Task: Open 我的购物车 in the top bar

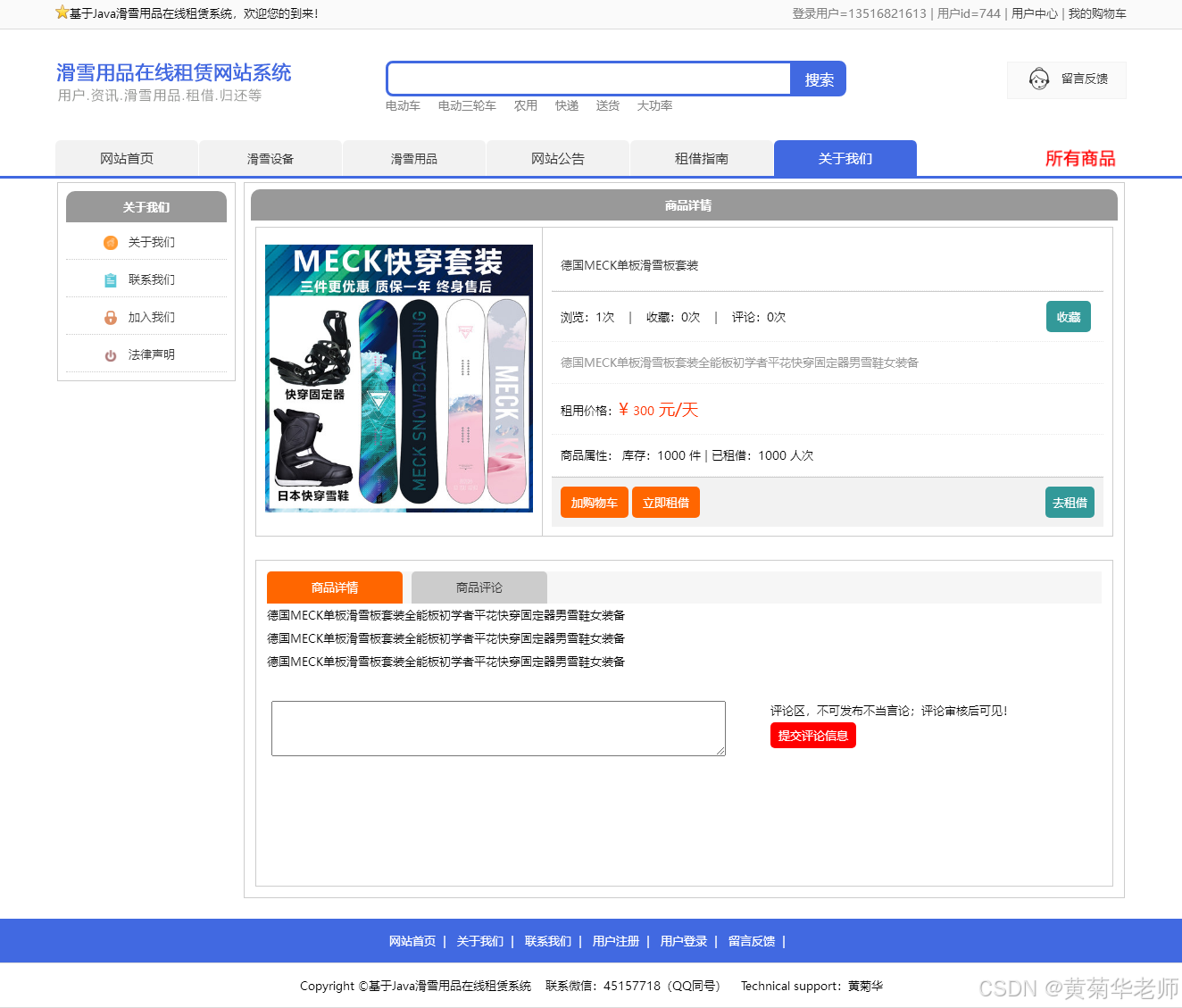Action: (x=1097, y=13)
